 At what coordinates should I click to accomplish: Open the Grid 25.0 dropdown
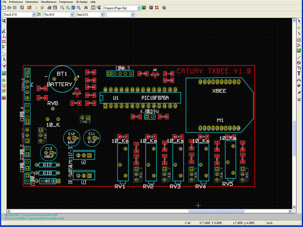pos(102,15)
